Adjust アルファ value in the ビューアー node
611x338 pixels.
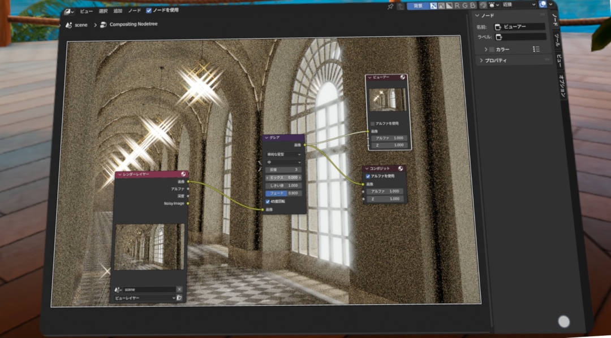click(x=389, y=138)
